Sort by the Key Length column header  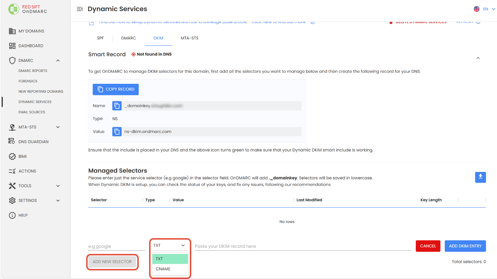[431, 200]
